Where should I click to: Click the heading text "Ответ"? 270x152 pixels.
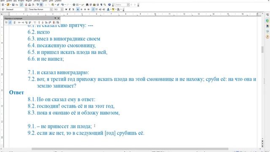pyautogui.click(x=16, y=92)
